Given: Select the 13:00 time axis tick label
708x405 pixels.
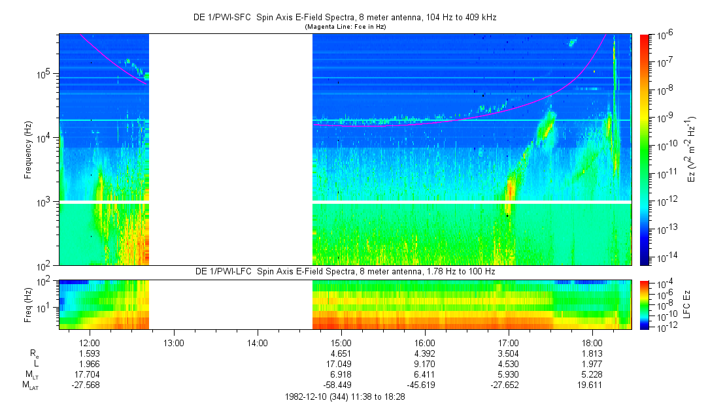Looking at the screenshot, I should coord(173,342).
